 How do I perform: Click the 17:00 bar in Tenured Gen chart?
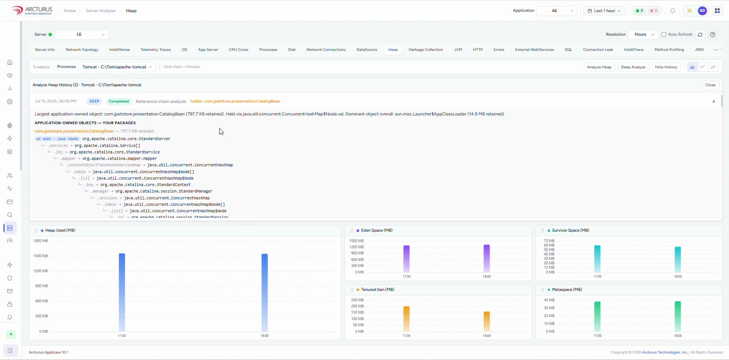(x=406, y=319)
